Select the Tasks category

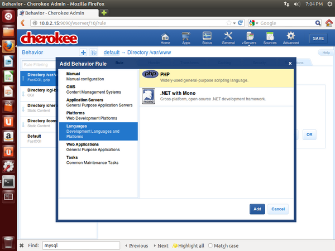98,160
